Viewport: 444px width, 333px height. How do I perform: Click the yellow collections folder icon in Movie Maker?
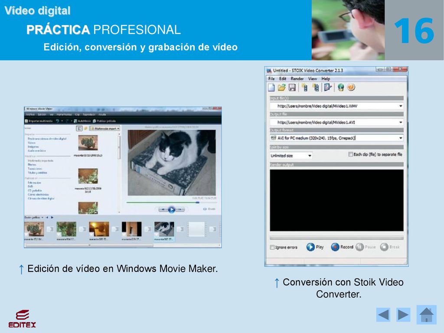coord(85,128)
